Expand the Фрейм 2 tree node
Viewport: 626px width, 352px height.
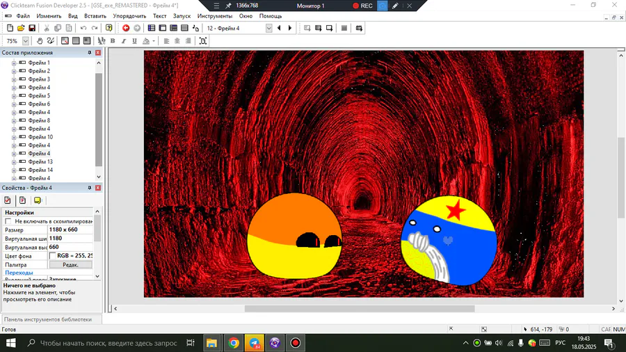point(14,72)
